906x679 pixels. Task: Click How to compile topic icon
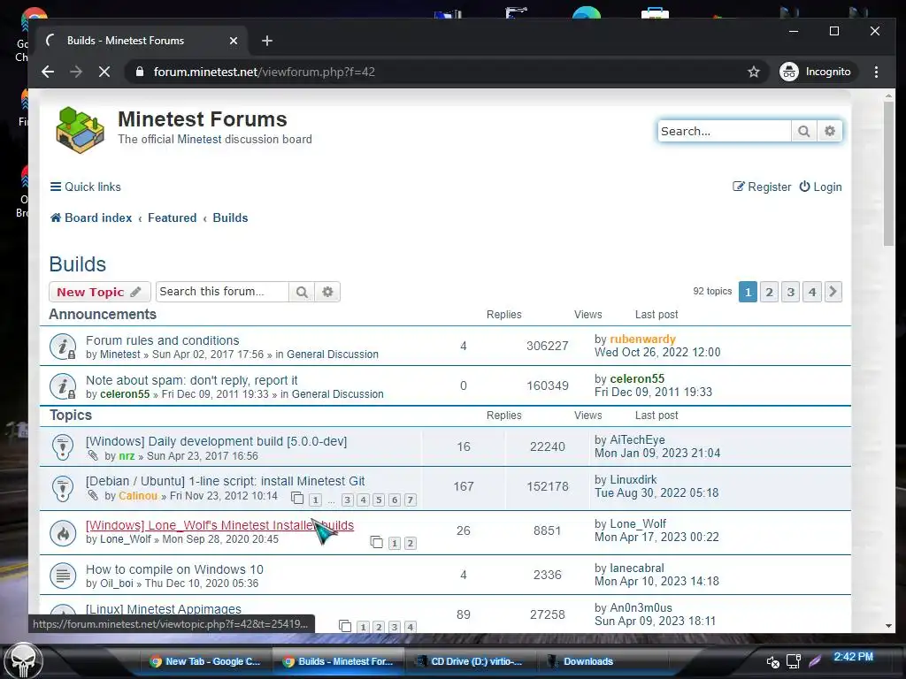(x=63, y=575)
